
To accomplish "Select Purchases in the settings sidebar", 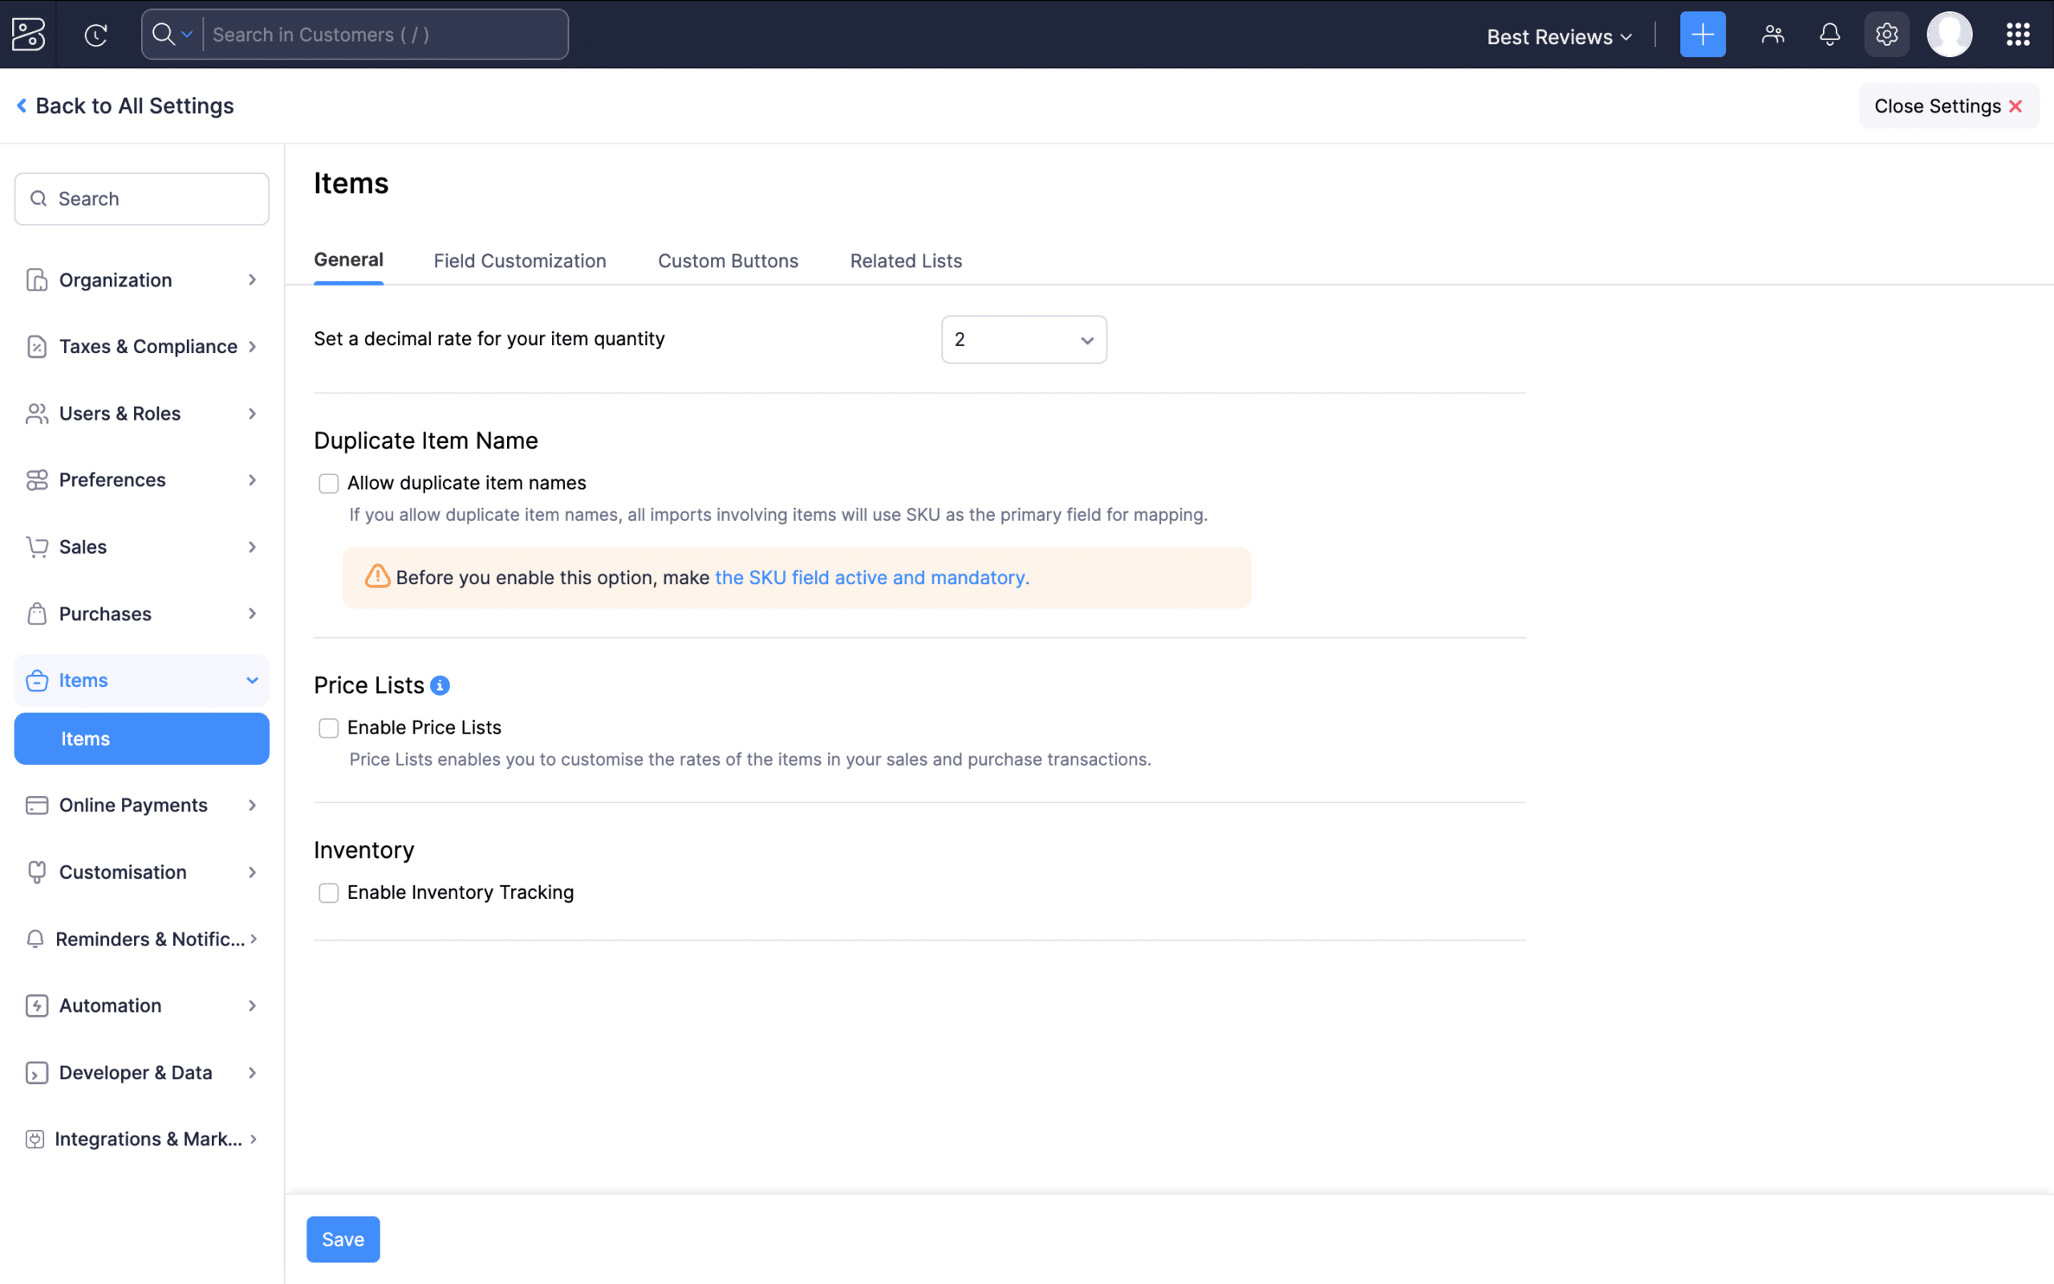I will point(104,613).
